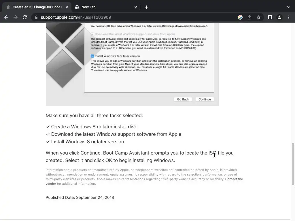Toggle Download latest Windows support software checkbox

pos(92,34)
